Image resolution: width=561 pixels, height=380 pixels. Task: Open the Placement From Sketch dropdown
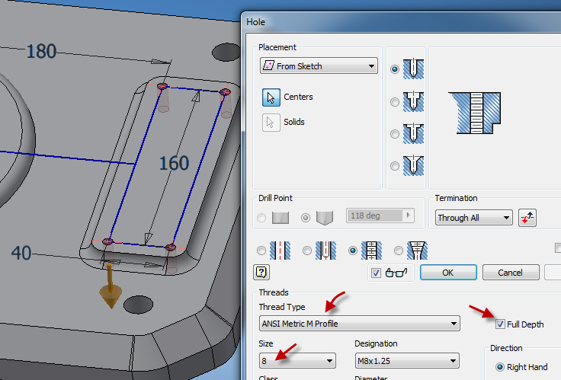point(319,65)
